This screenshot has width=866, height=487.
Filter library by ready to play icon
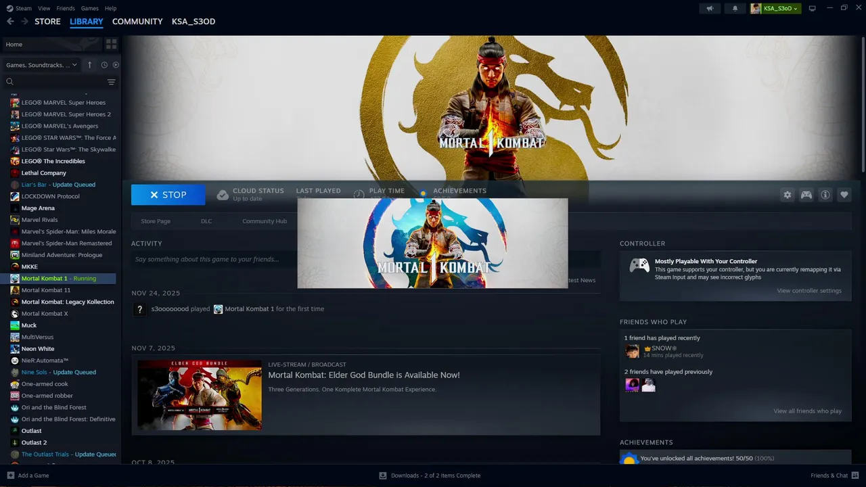[116, 65]
